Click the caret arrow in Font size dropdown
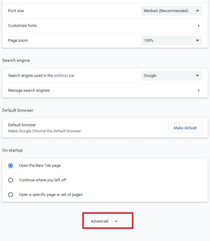 (197, 11)
